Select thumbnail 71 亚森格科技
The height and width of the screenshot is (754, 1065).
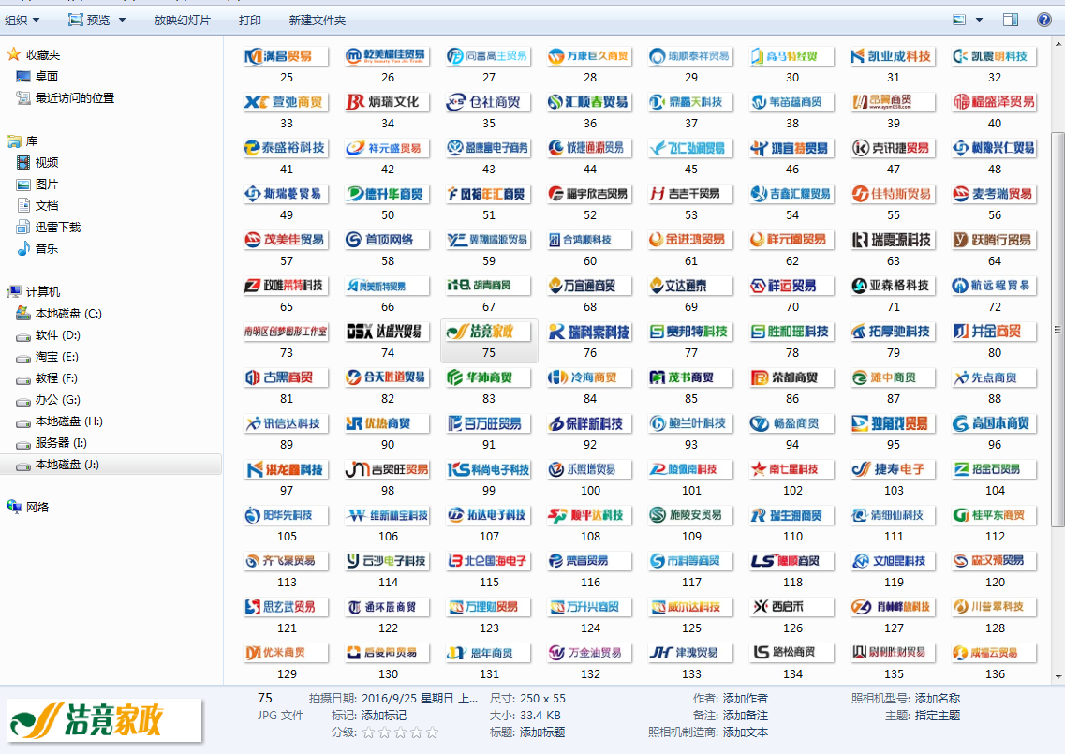tap(894, 286)
